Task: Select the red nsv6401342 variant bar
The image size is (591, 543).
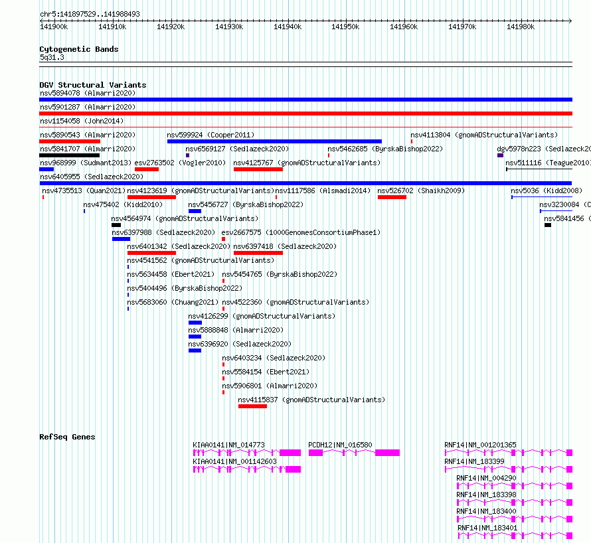Action: (151, 253)
